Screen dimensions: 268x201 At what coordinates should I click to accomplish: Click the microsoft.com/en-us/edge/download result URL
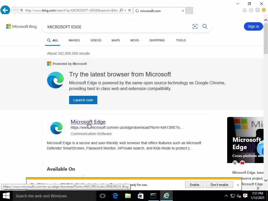(127, 127)
